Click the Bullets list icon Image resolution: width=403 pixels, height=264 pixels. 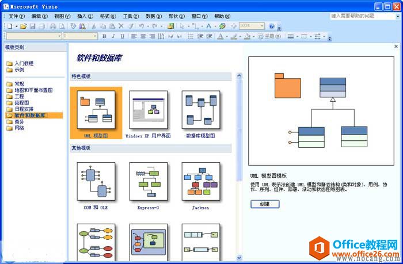(191, 36)
